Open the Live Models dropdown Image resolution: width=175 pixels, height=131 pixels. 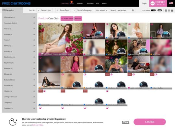[x=101, y=10]
